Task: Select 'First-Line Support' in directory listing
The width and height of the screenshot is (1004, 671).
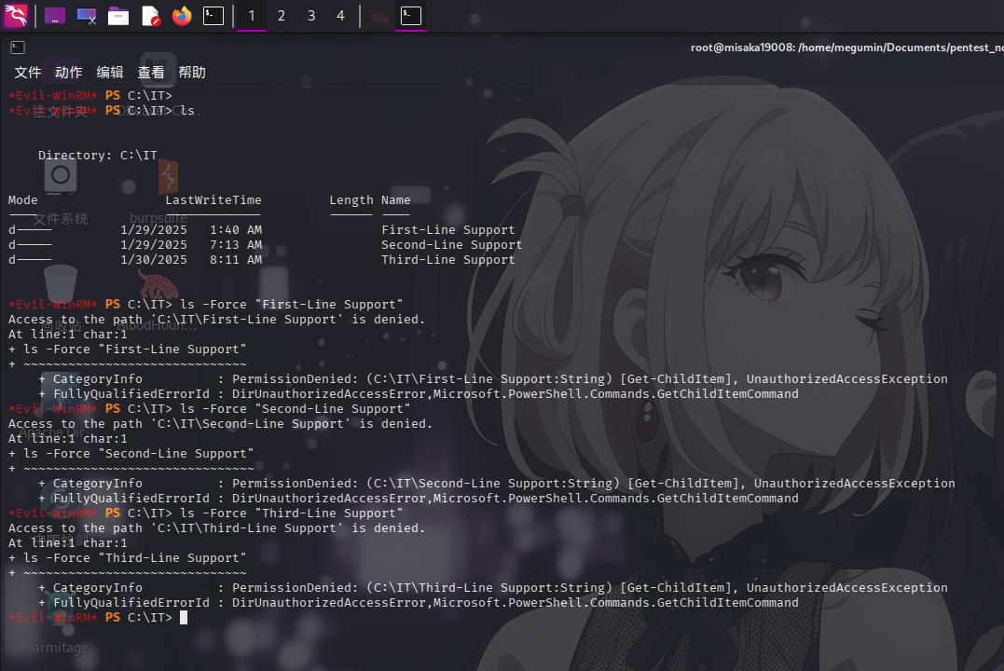Action: click(x=448, y=229)
